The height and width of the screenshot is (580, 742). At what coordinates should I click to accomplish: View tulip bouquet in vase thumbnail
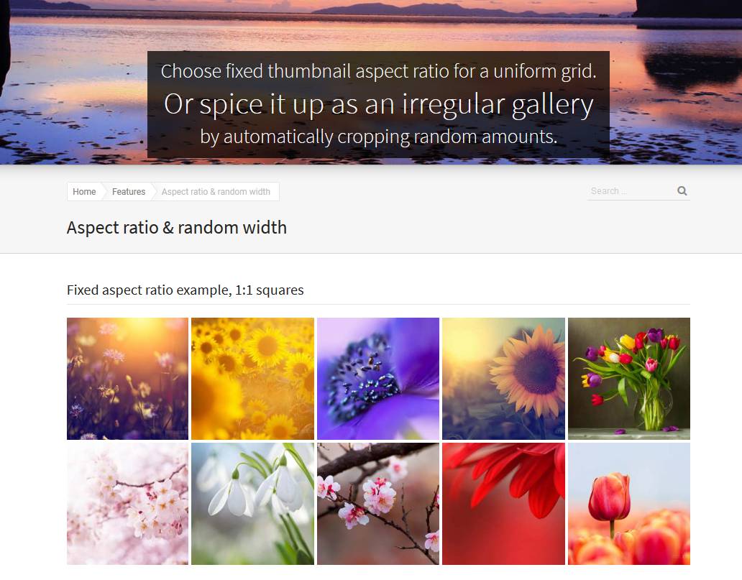point(629,379)
